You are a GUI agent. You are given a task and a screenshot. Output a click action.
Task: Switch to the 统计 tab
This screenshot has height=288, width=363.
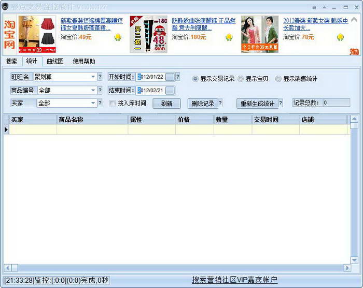[32, 61]
